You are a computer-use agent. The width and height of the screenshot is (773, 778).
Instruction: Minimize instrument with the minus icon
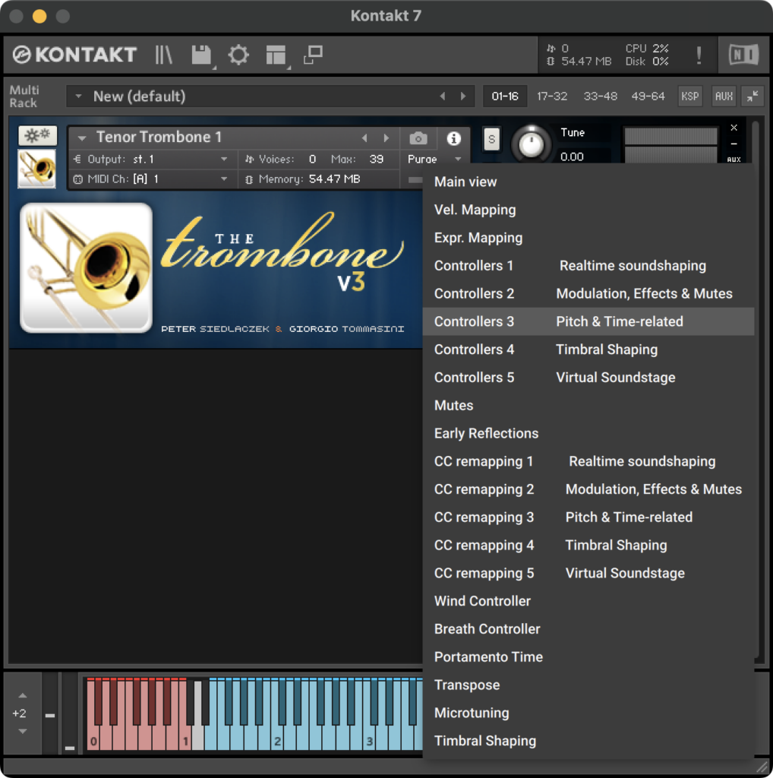[x=734, y=144]
